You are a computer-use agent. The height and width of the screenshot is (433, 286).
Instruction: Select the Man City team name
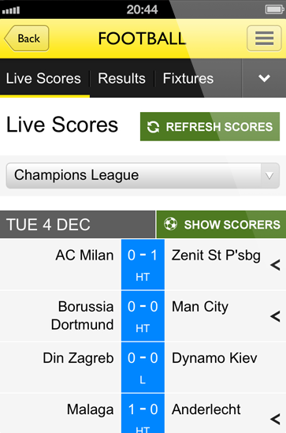click(x=200, y=307)
